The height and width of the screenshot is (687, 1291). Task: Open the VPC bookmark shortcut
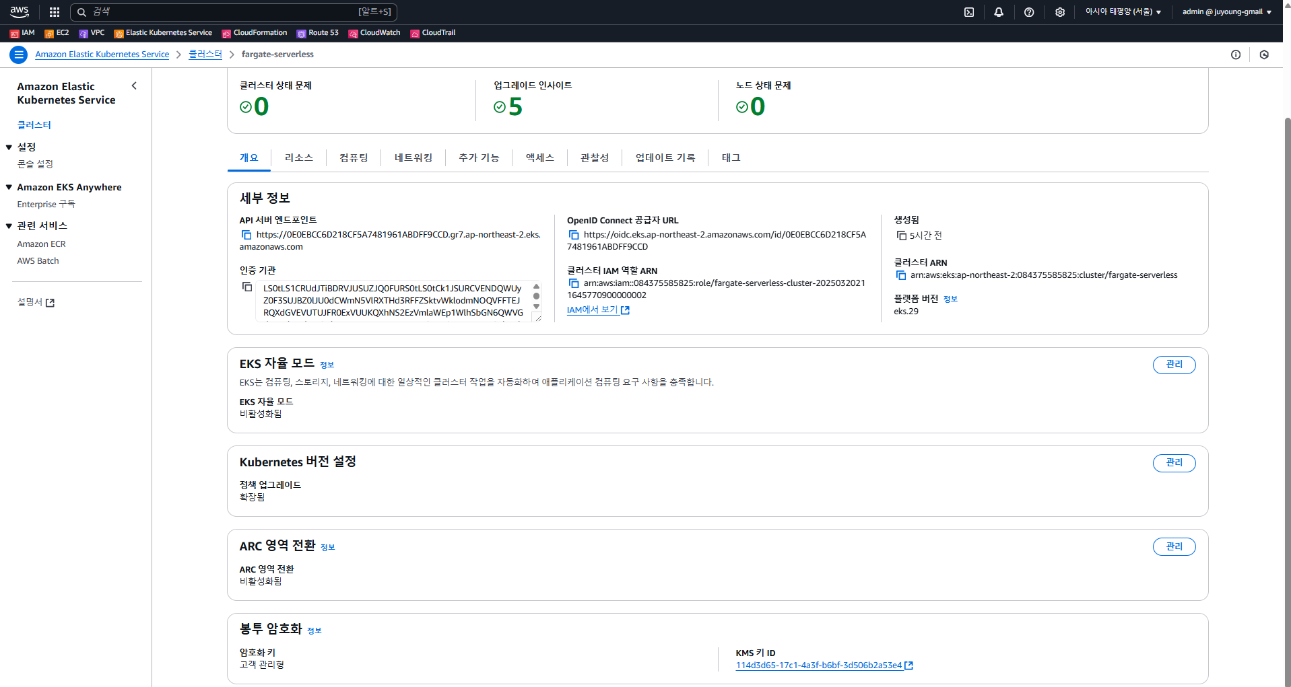92,33
